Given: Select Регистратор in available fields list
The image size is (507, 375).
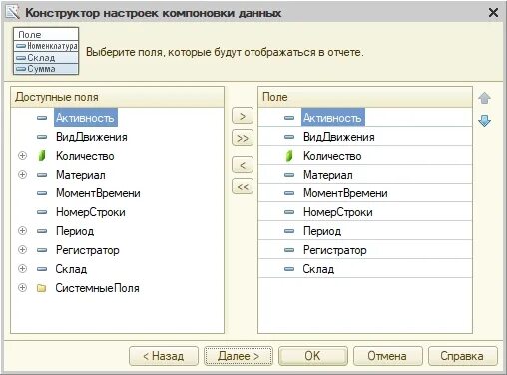Looking at the screenshot, I should click(x=88, y=250).
